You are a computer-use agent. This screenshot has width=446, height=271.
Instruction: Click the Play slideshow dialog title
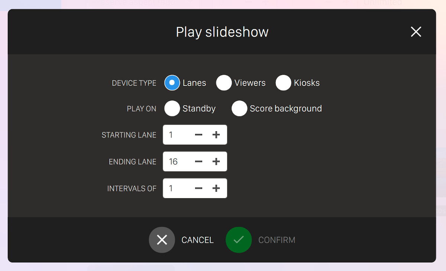(222, 32)
